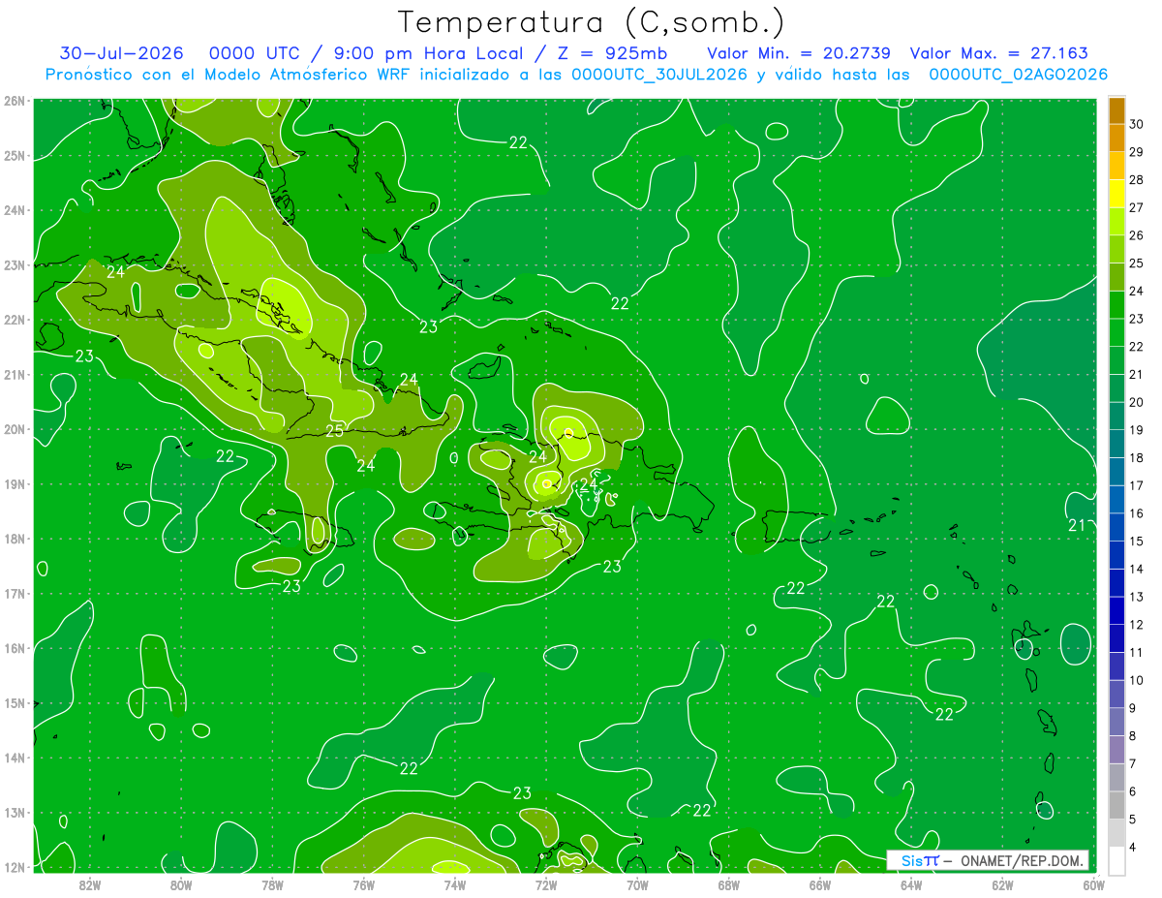The width and height of the screenshot is (1162, 898).
Task: Select the dark blue swatch between 12 and 13
Action: (1116, 610)
